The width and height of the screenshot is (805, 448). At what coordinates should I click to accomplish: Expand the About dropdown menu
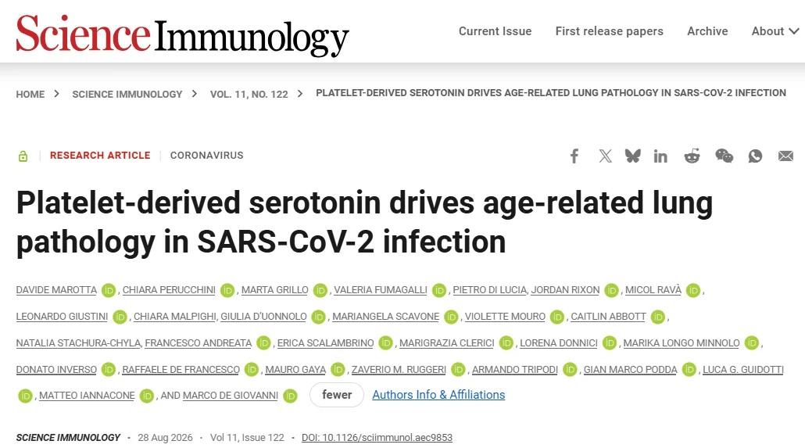coord(775,31)
